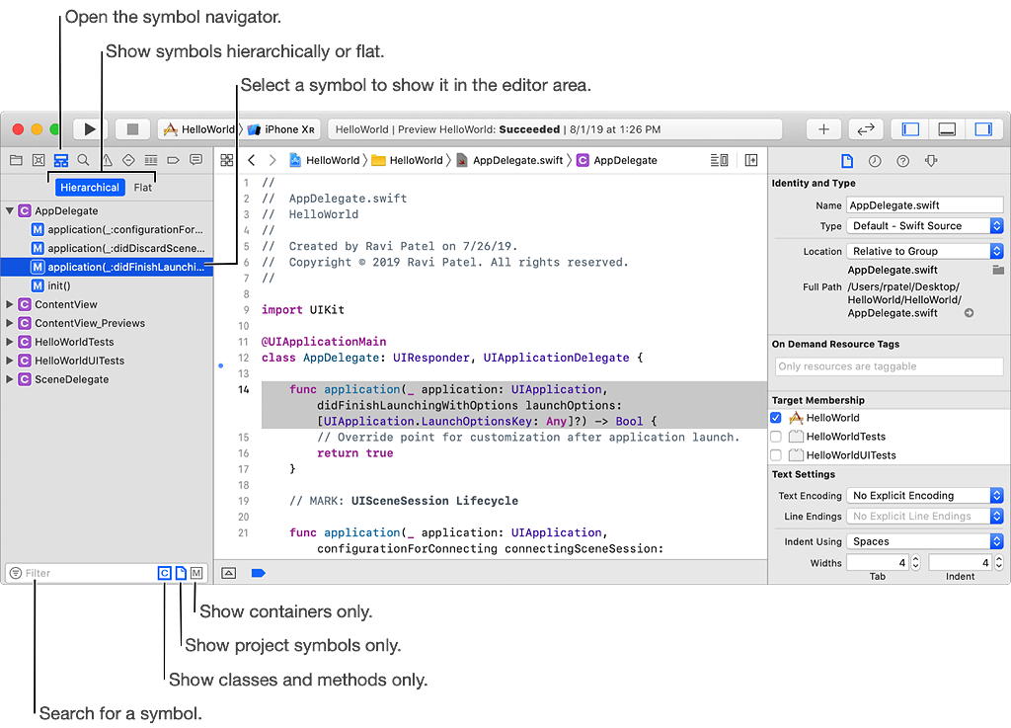Toggle the containers only filter
The width and height of the screenshot is (1011, 728).
click(x=196, y=573)
